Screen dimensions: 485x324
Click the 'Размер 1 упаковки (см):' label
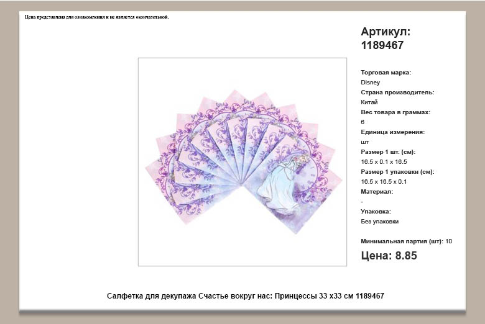point(397,172)
